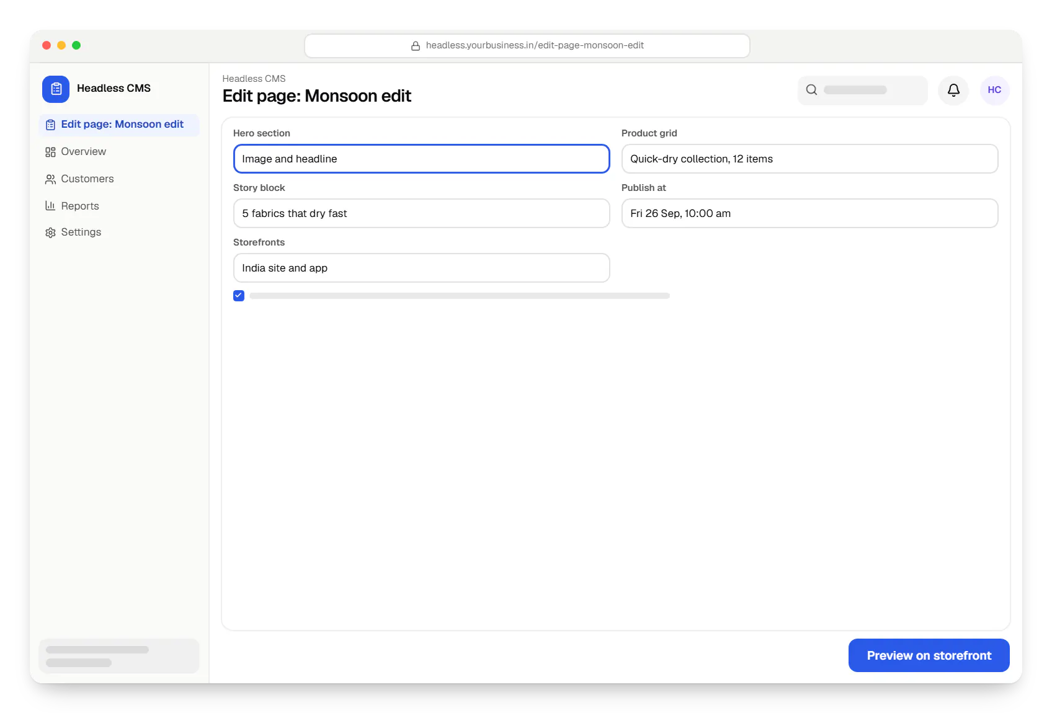
Task: Edit the Publish at date field
Action: tap(809, 213)
